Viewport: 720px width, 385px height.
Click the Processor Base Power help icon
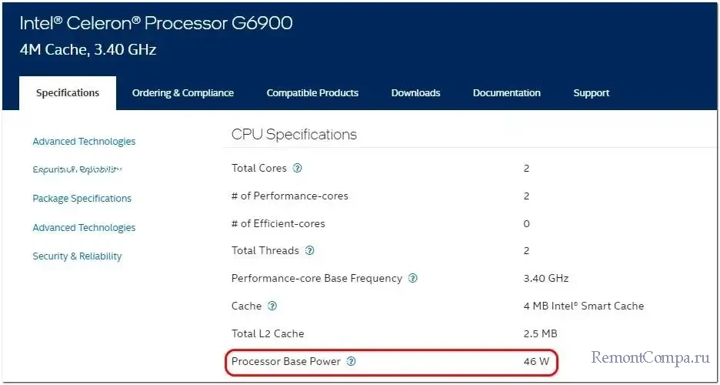tap(352, 361)
